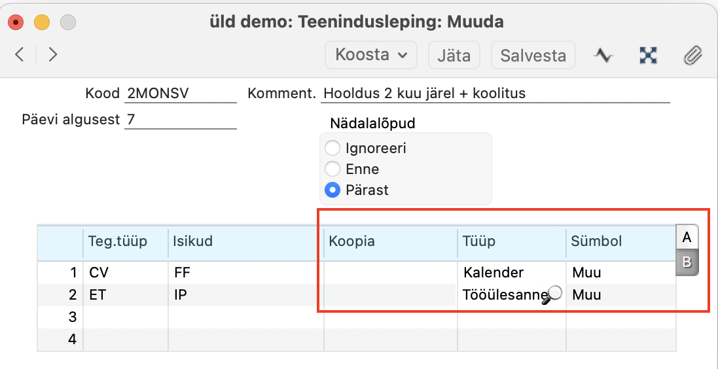Go to the next record arrow

tap(52, 55)
